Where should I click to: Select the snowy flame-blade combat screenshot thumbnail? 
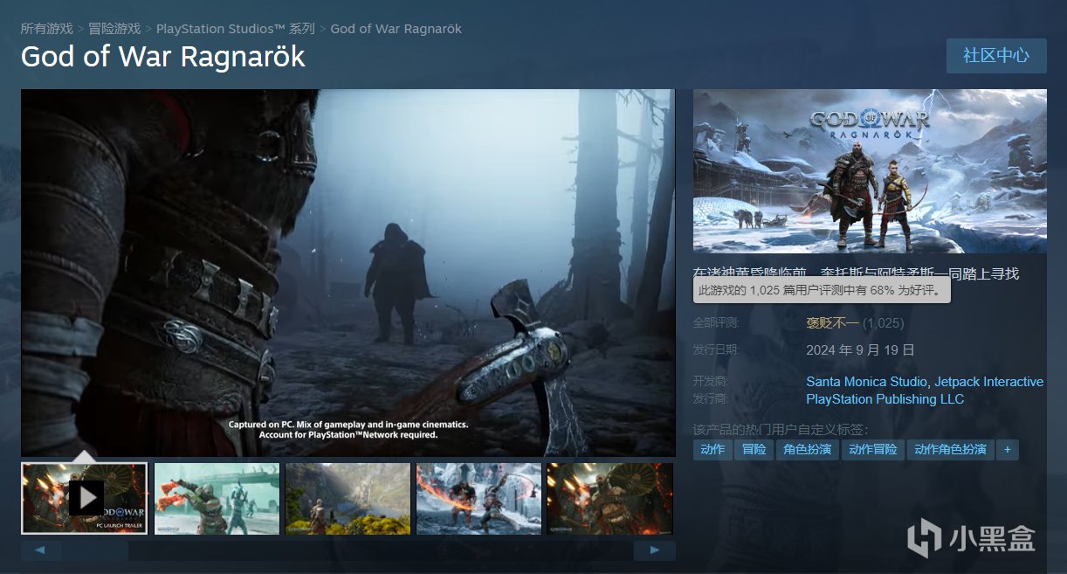478,498
